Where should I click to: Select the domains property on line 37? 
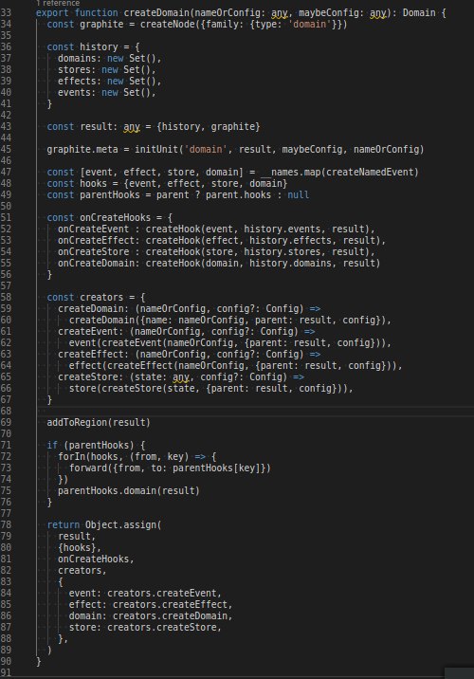point(77,59)
